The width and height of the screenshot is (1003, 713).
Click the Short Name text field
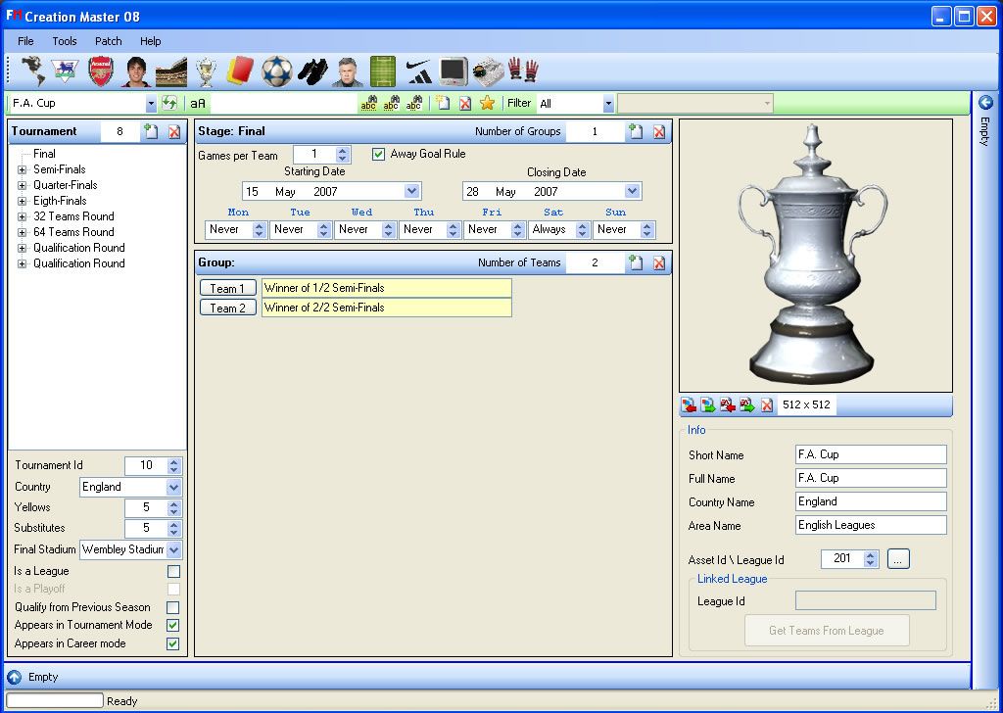tap(871, 454)
